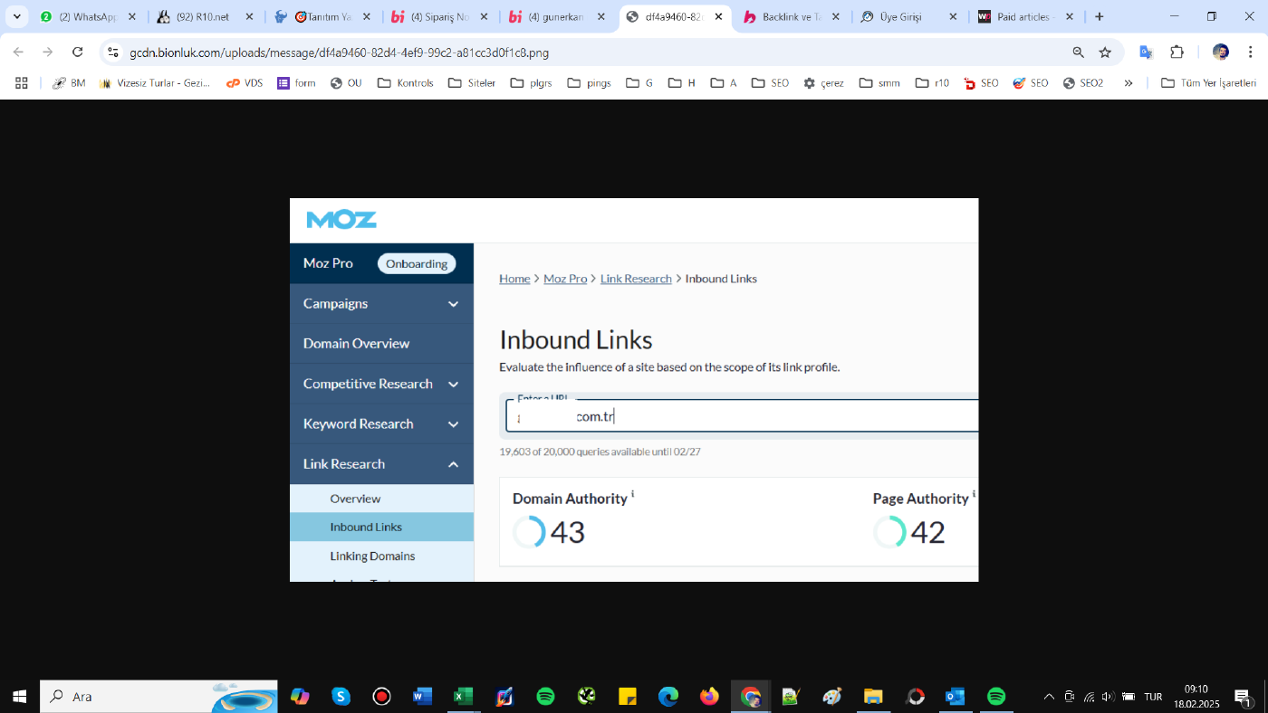Expand the hidden bookmarks overflow chevron
Image resolution: width=1268 pixels, height=713 pixels.
pyautogui.click(x=1129, y=82)
